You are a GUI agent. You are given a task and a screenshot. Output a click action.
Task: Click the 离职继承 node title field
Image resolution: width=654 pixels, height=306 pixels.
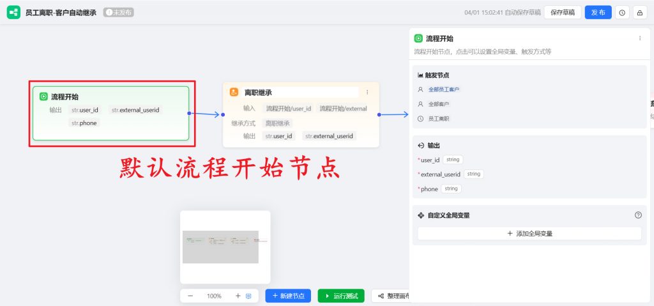[300, 92]
